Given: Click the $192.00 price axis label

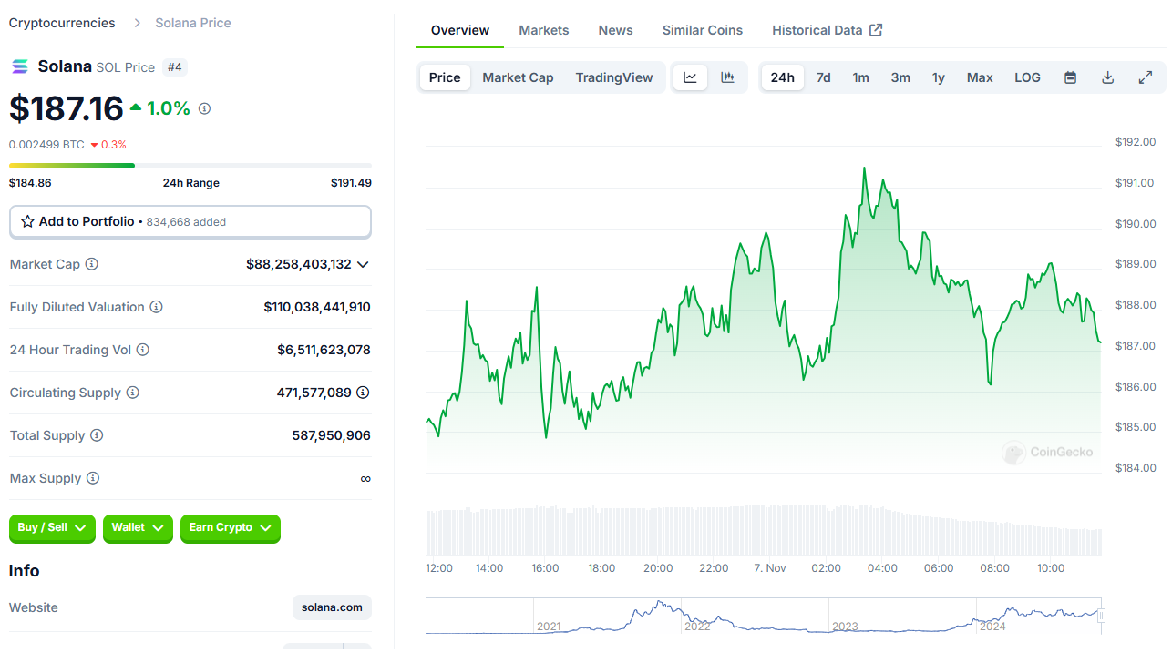Looking at the screenshot, I should coord(1136,142).
